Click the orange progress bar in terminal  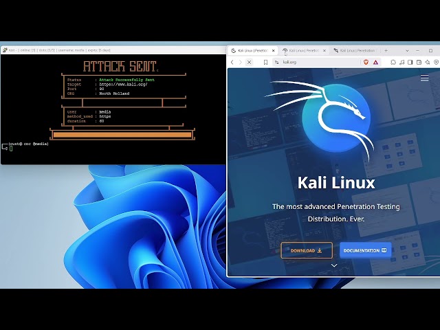tap(122, 135)
